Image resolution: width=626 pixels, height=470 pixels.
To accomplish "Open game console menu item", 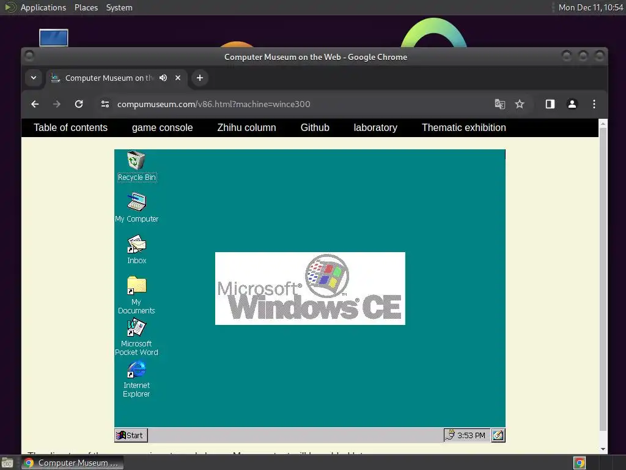I will [x=162, y=127].
